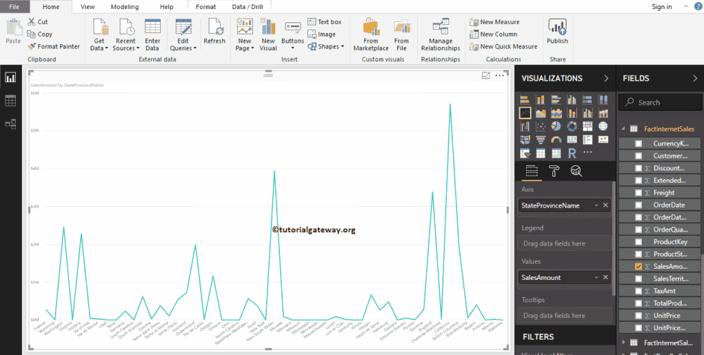Open the Analytics magnifier pane
Image resolution: width=704 pixels, height=355 pixels.
pyautogui.click(x=576, y=172)
